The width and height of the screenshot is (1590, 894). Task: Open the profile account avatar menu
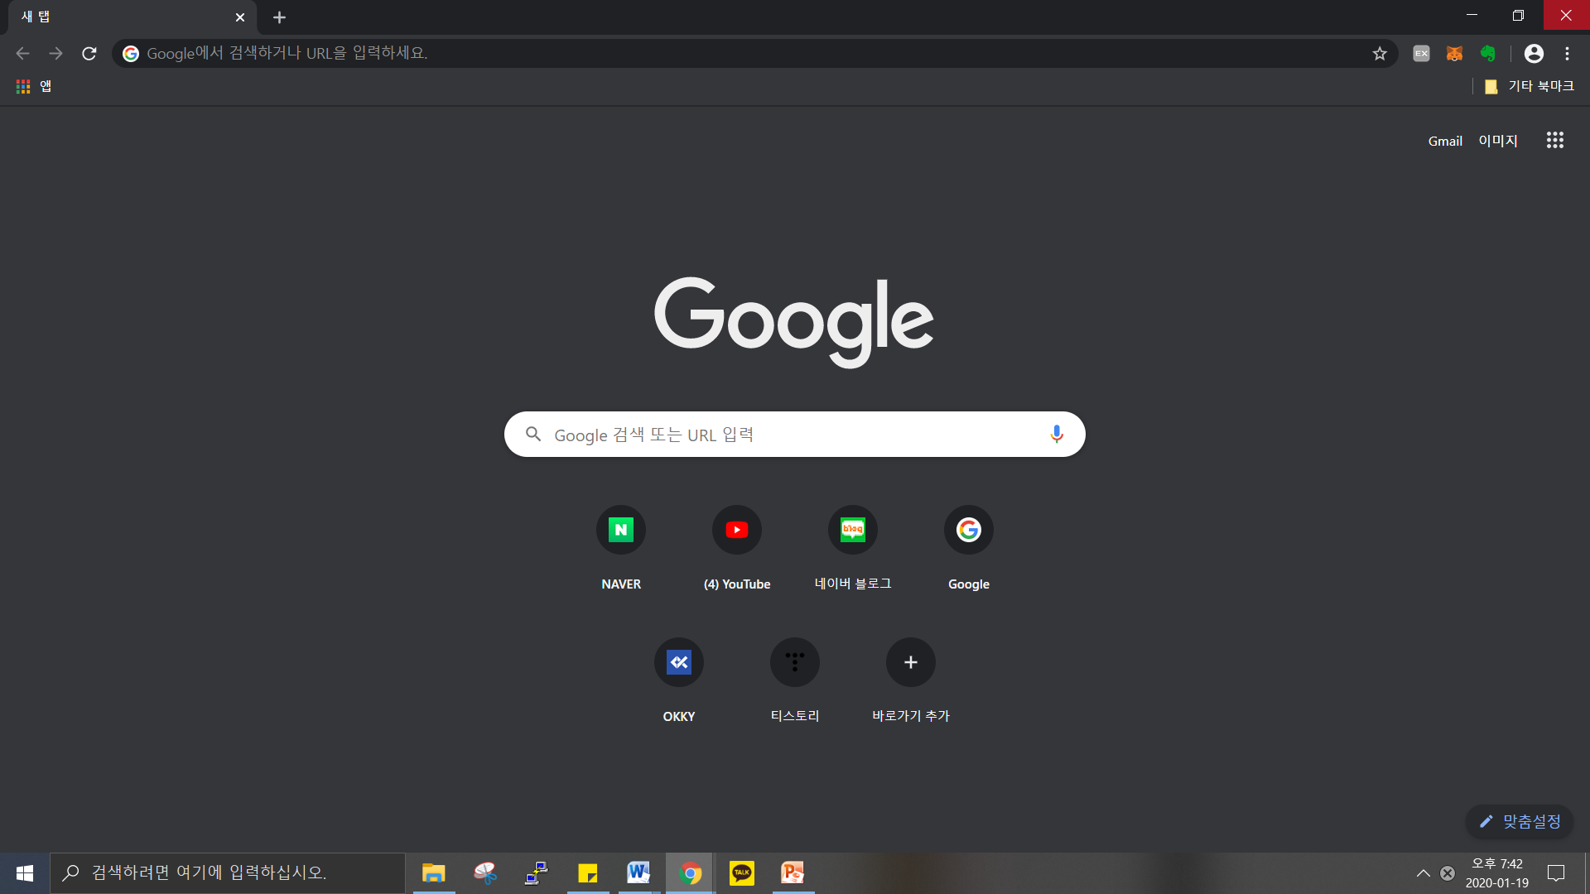point(1534,54)
